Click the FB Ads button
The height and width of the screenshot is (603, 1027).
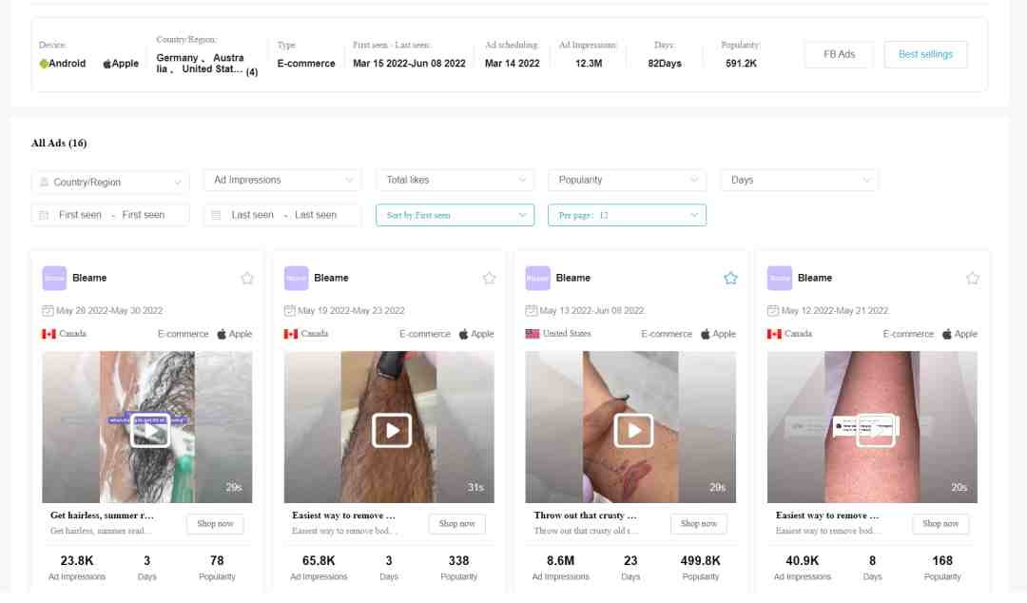(839, 54)
